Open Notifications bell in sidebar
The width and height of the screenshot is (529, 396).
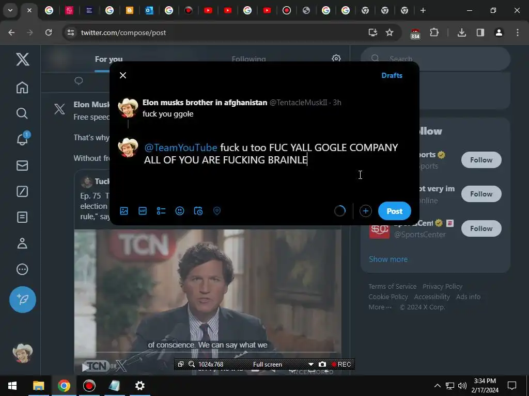click(23, 138)
